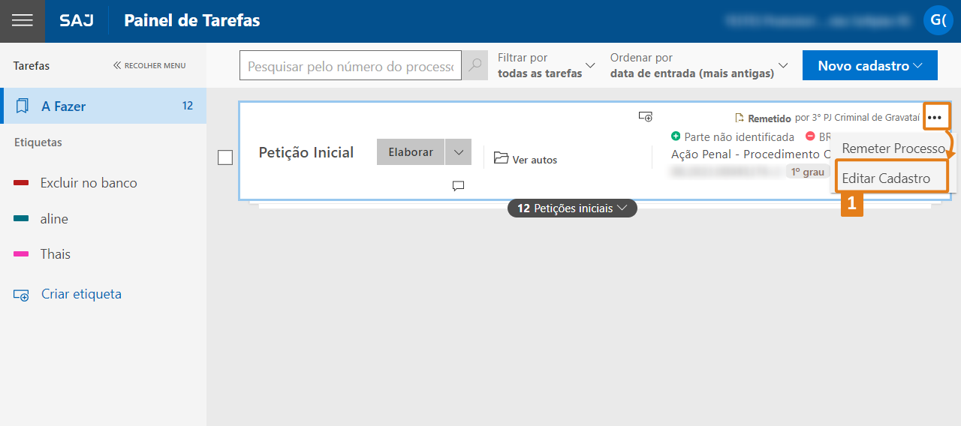
Task: Select Editar Cadastro from the menu
Action: click(886, 178)
